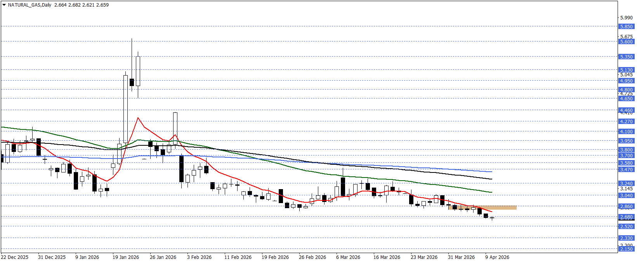Click the 2.330 price level label
The image size is (637, 262).
[626, 238]
